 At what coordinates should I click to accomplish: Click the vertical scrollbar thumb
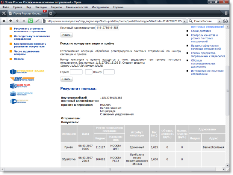pyautogui.click(x=227, y=91)
